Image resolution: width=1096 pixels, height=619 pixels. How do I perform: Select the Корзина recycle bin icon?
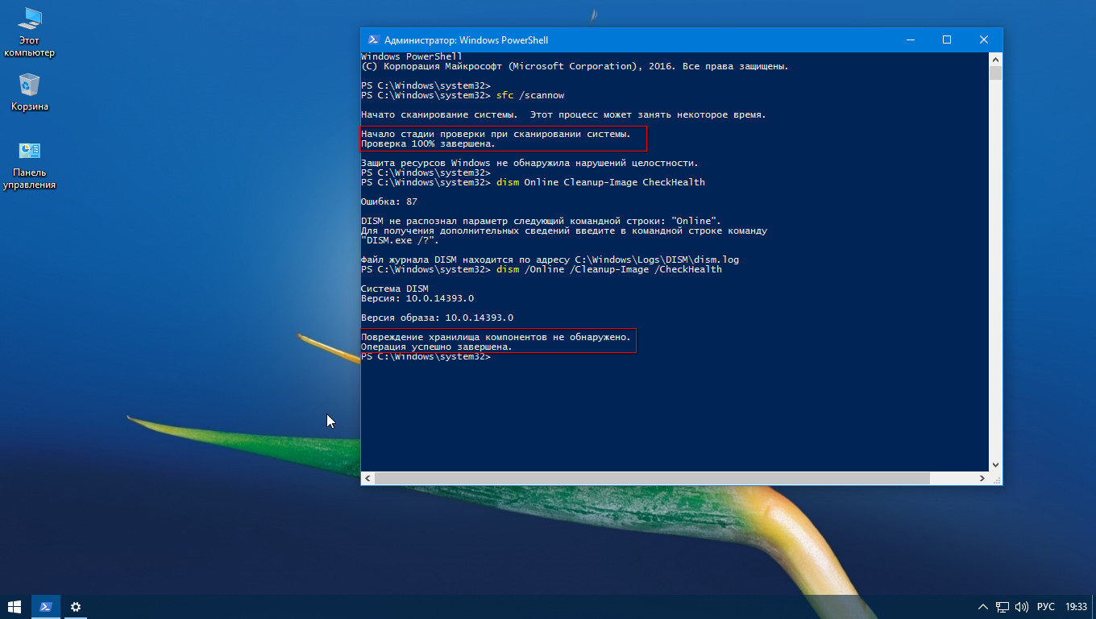pyautogui.click(x=30, y=92)
